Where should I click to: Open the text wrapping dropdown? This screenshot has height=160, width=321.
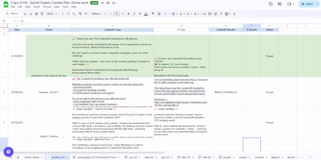189,14
